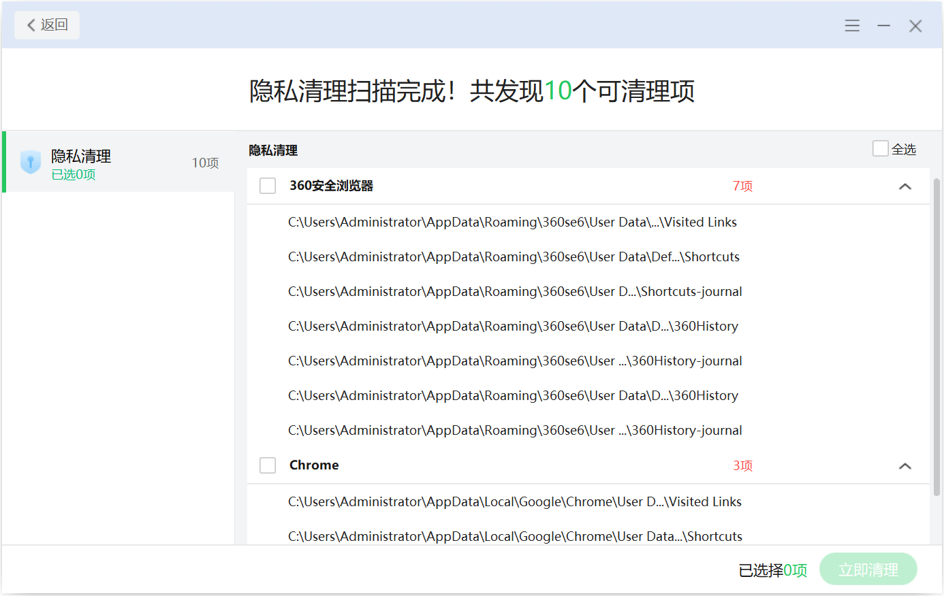The width and height of the screenshot is (944, 596).
Task: Minimize the cleaner window
Action: coord(884,26)
